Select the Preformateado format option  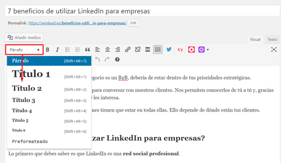pos(49,142)
